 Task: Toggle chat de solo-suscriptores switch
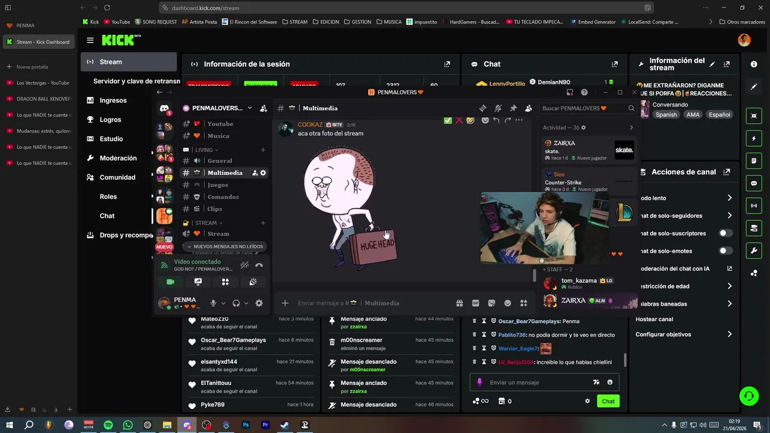pyautogui.click(x=726, y=233)
